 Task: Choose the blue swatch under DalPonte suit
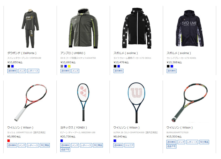click(x=12, y=66)
